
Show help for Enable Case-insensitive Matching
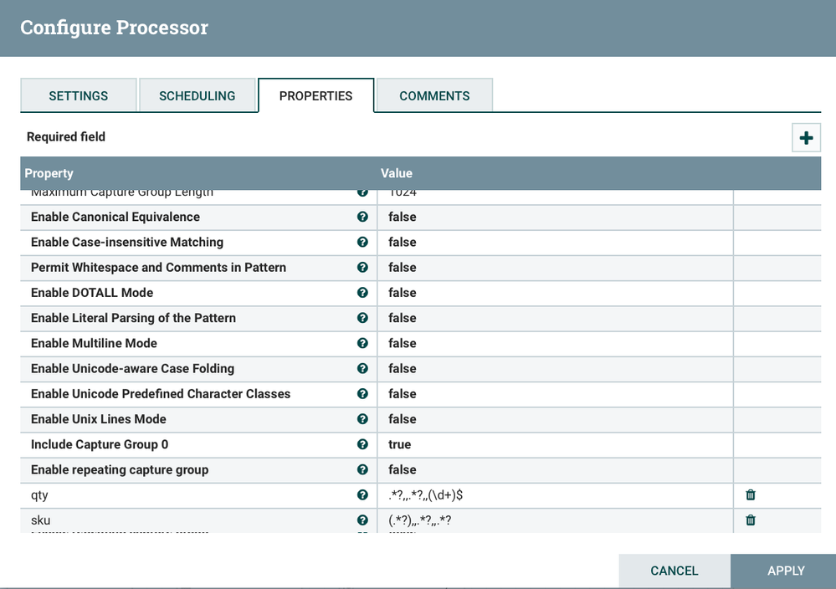click(362, 242)
